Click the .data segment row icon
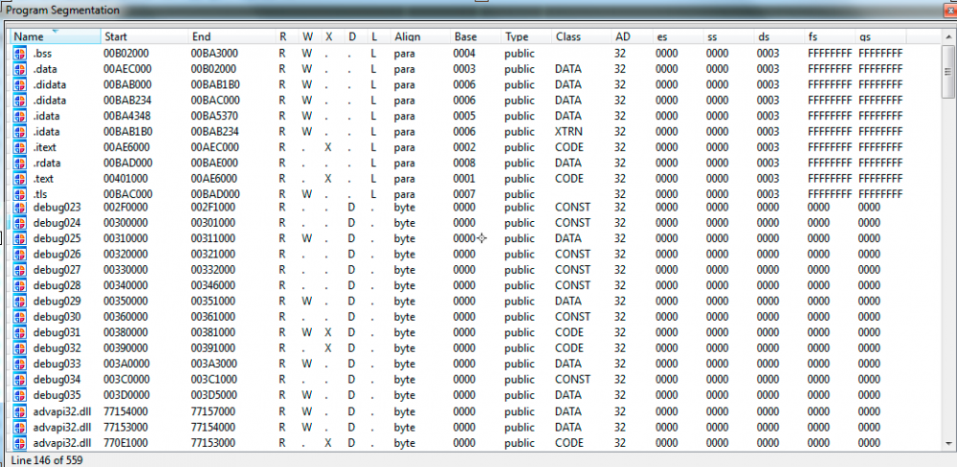 (20, 69)
